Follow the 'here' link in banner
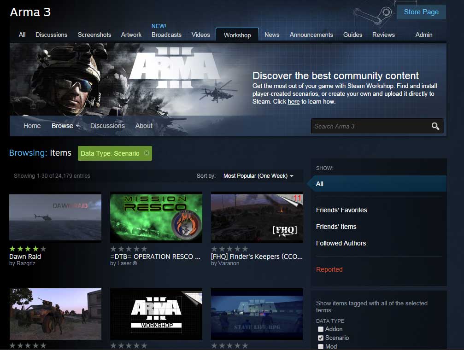This screenshot has height=350, width=464. click(x=294, y=101)
